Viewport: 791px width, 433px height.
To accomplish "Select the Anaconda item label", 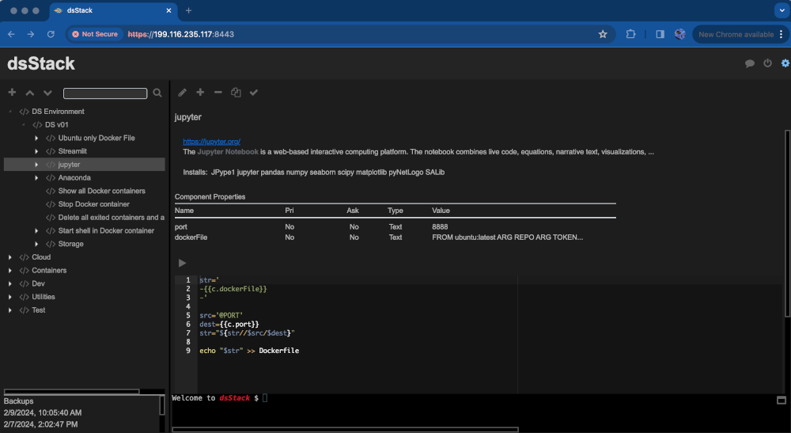I will pyautogui.click(x=74, y=177).
